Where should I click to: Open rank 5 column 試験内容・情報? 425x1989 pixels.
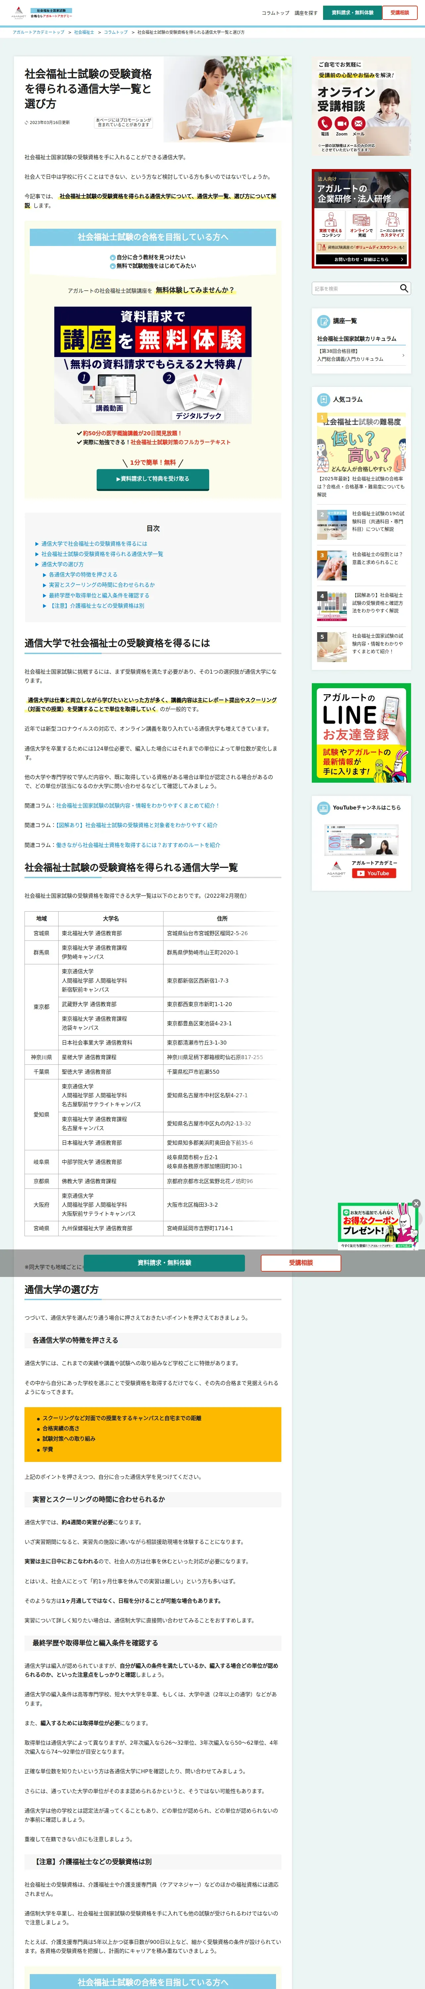pyautogui.click(x=361, y=647)
